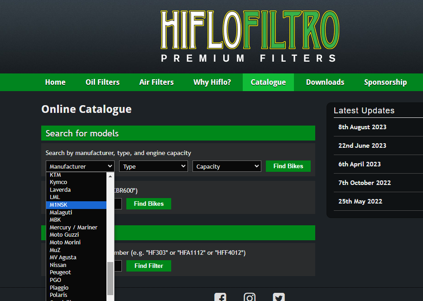Image resolution: width=423 pixels, height=301 pixels.
Task: Click the list scrollbar up arrow
Action: coord(110,176)
